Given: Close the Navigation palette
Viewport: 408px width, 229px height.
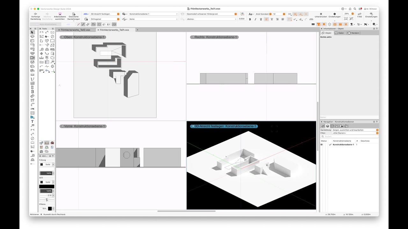Looking at the screenshot, I should [x=322, y=122].
